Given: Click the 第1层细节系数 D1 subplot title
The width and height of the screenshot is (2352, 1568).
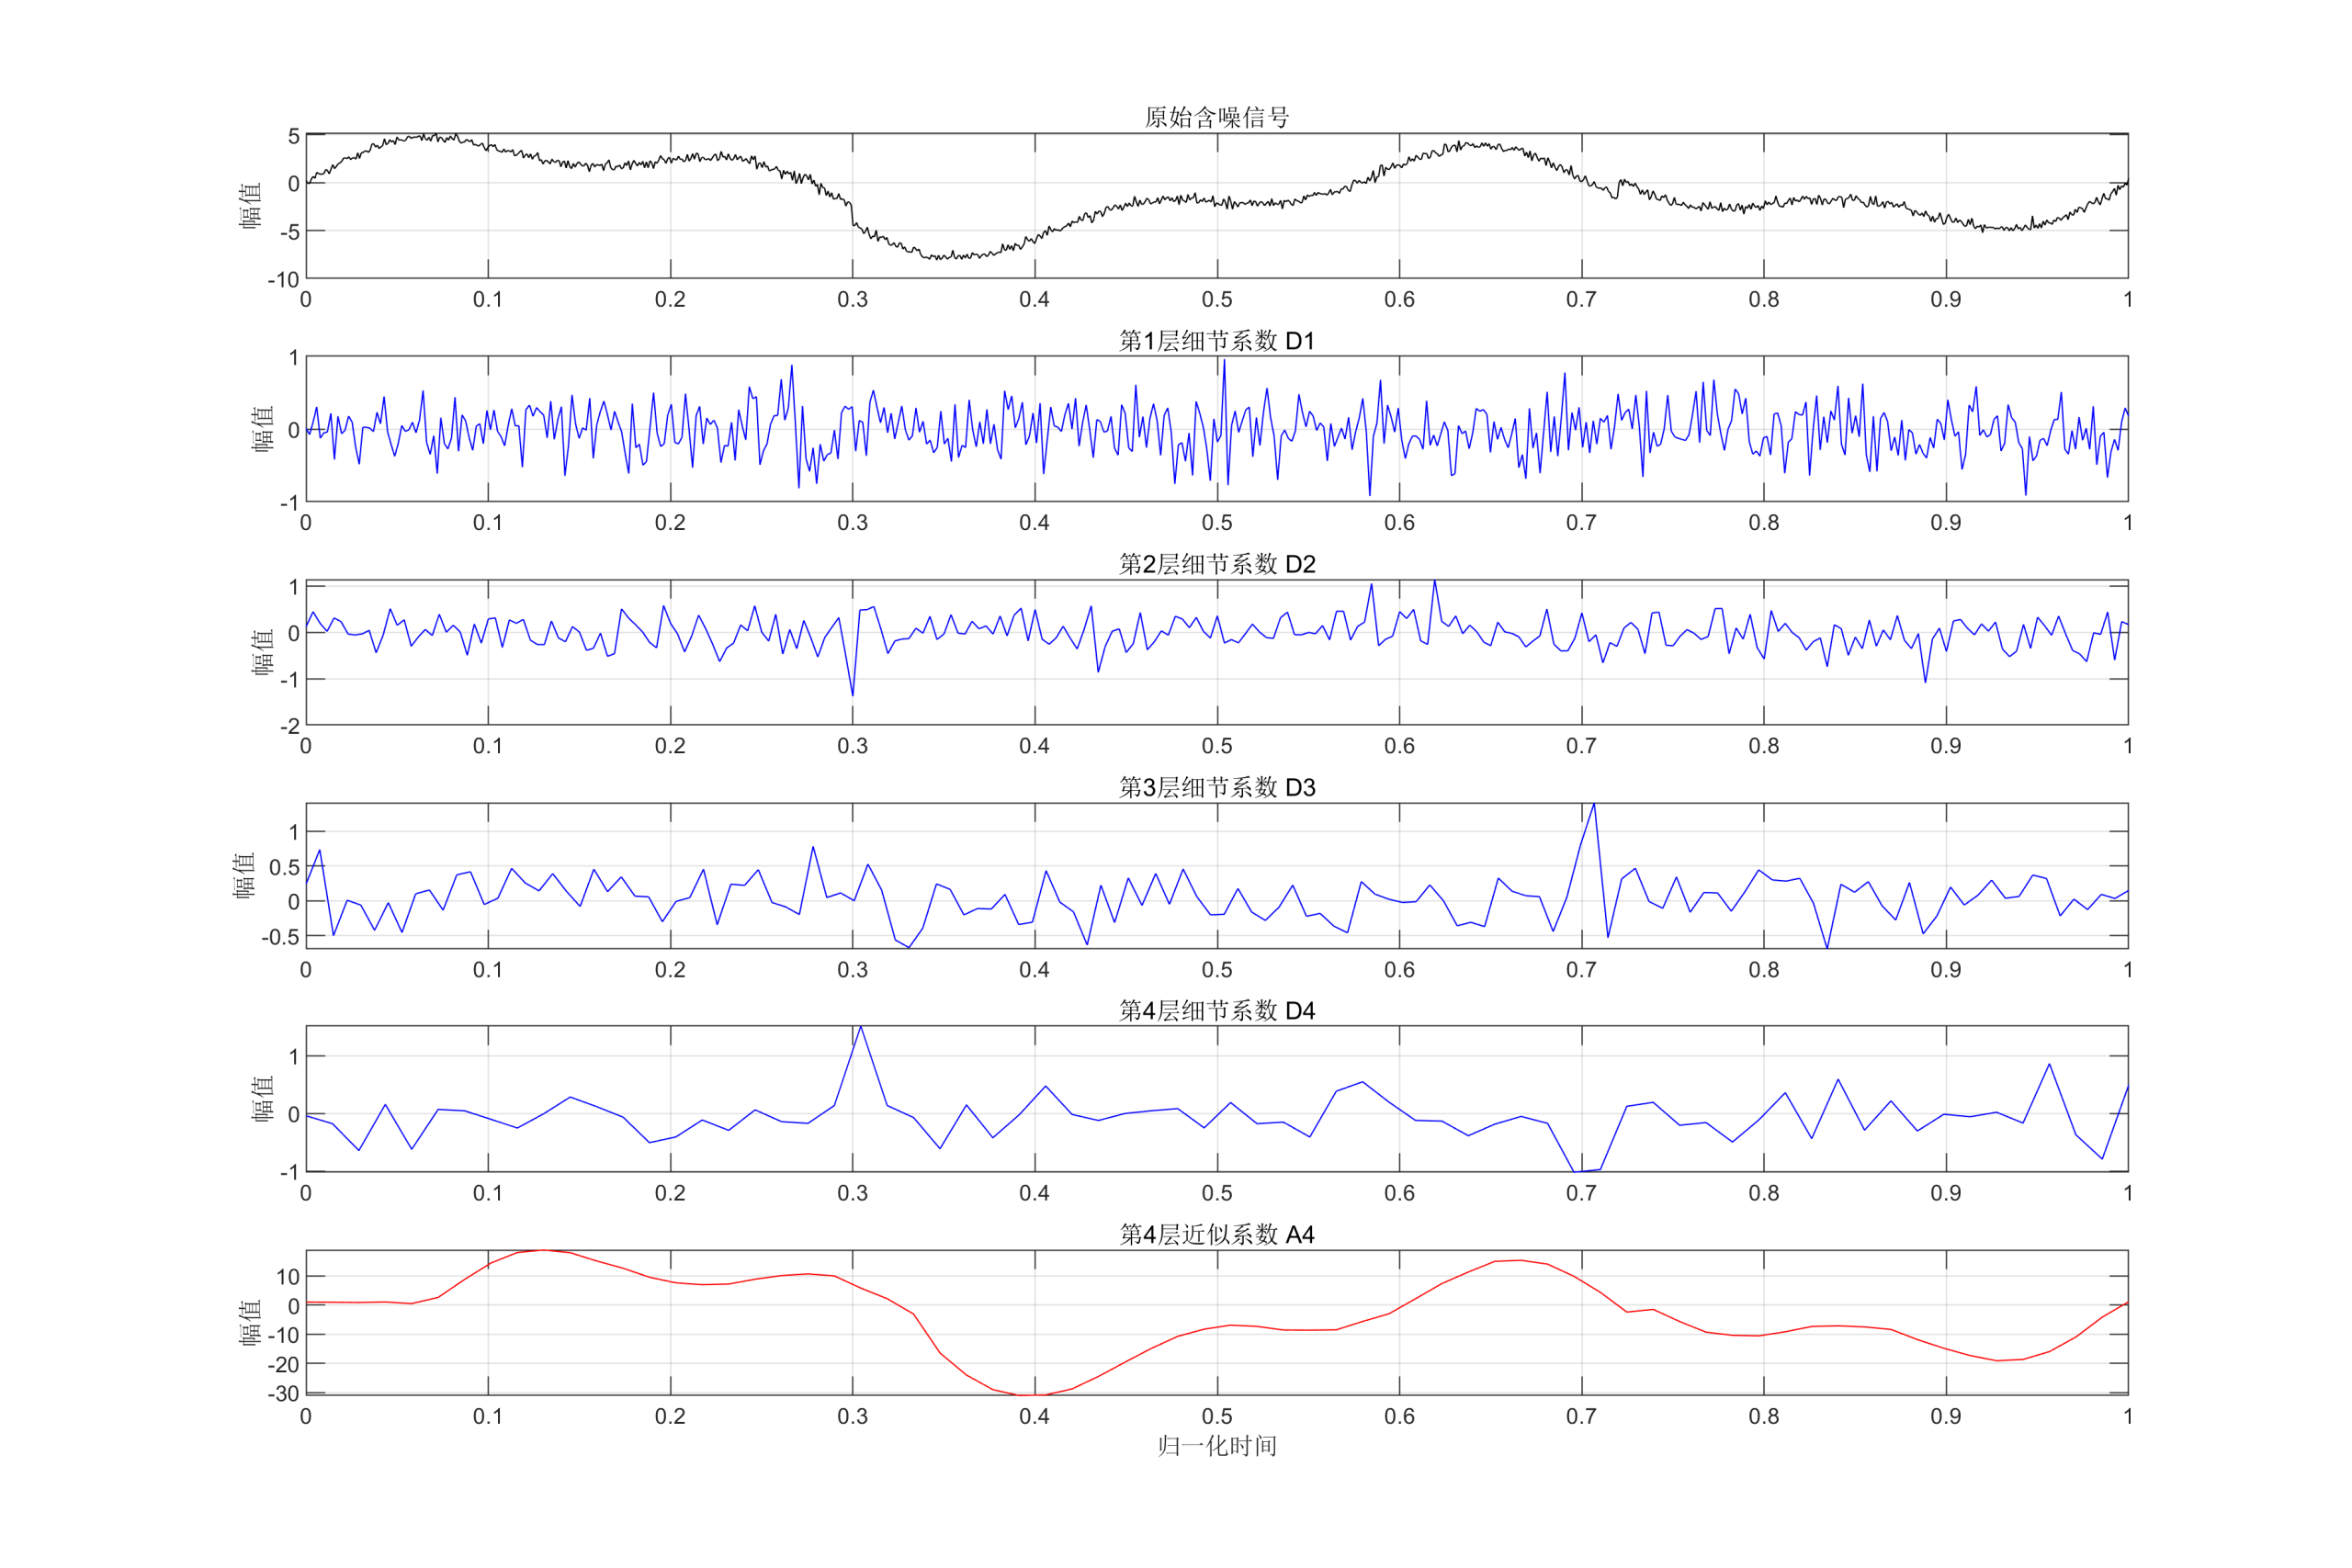Looking at the screenshot, I should click(x=1216, y=341).
